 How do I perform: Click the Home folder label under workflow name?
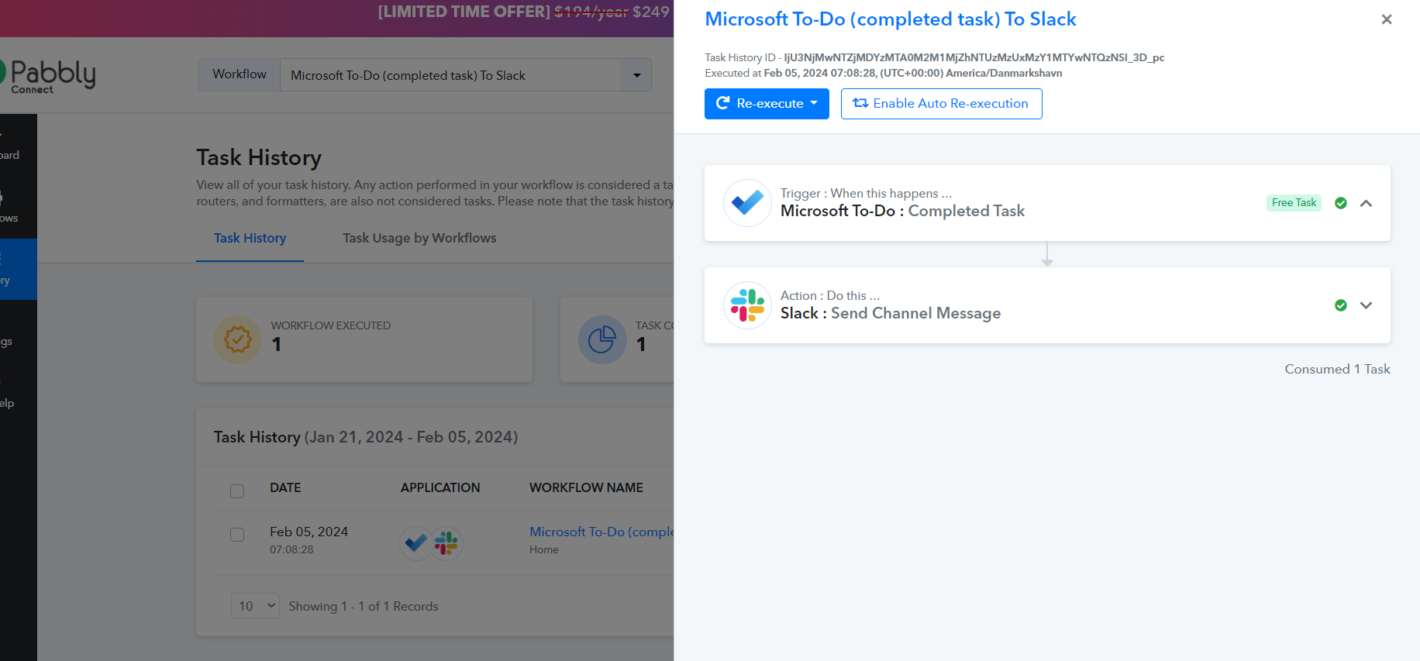pos(543,549)
